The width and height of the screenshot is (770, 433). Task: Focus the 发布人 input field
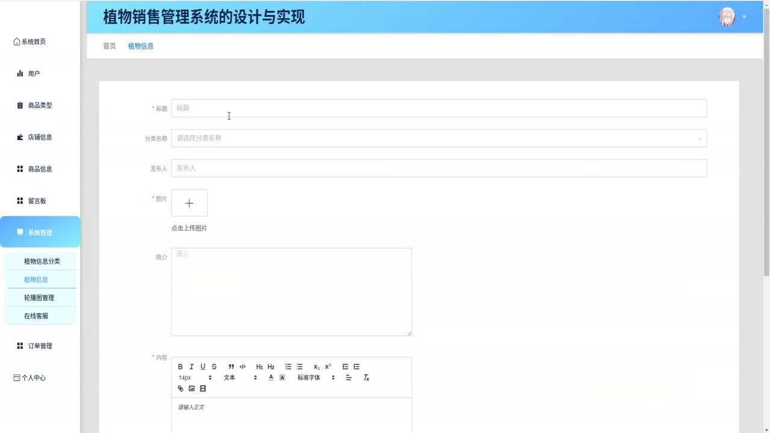(439, 168)
